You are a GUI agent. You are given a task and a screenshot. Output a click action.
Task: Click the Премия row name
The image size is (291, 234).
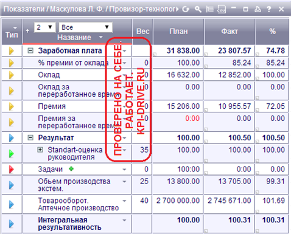click(x=52, y=106)
